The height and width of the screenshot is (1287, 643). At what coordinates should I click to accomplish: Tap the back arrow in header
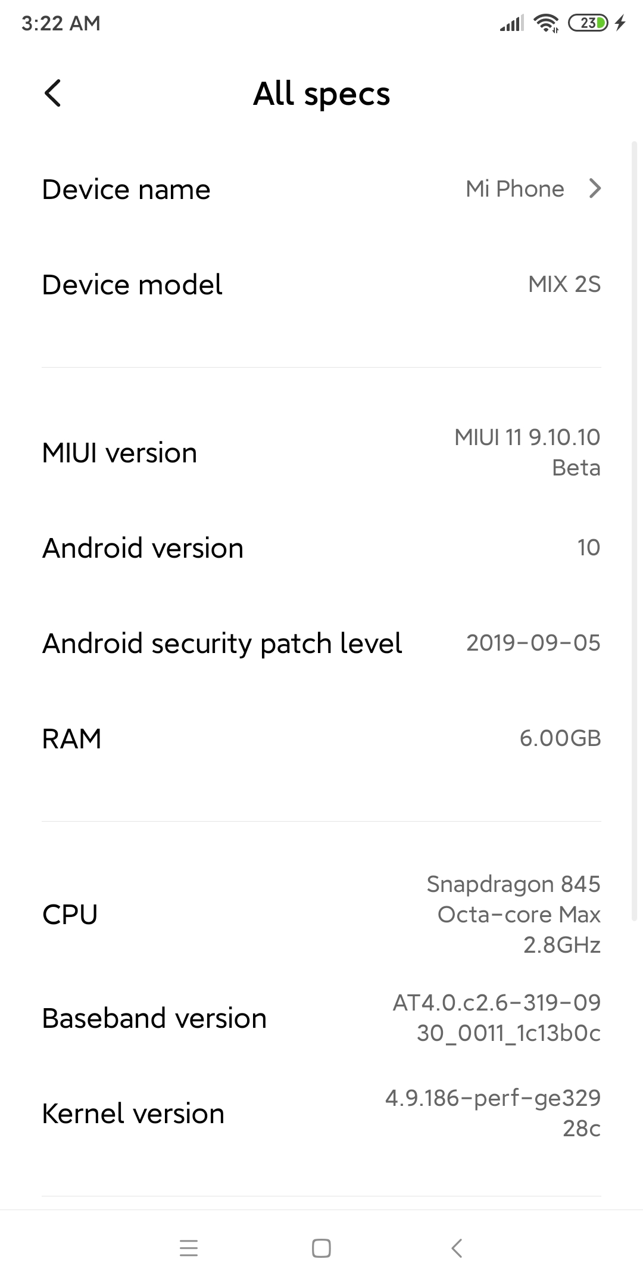(53, 94)
